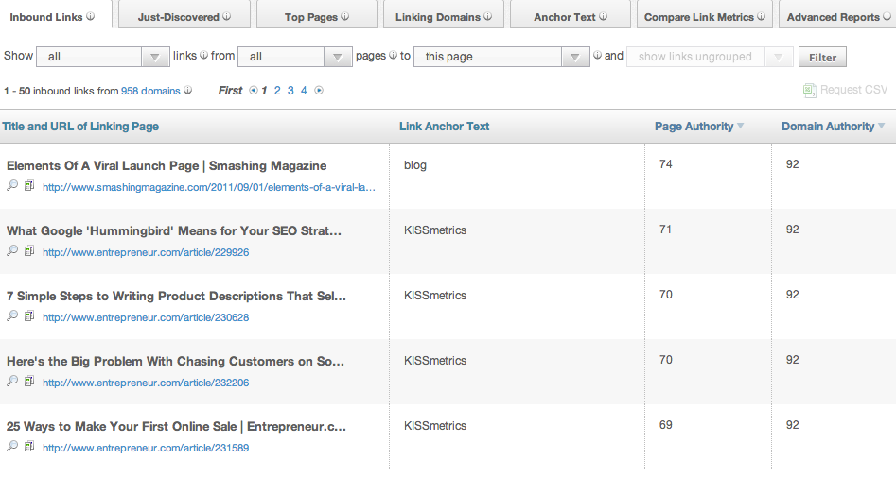Open the 'this page' target dropdown
This screenshot has height=477, width=896.
[x=501, y=57]
